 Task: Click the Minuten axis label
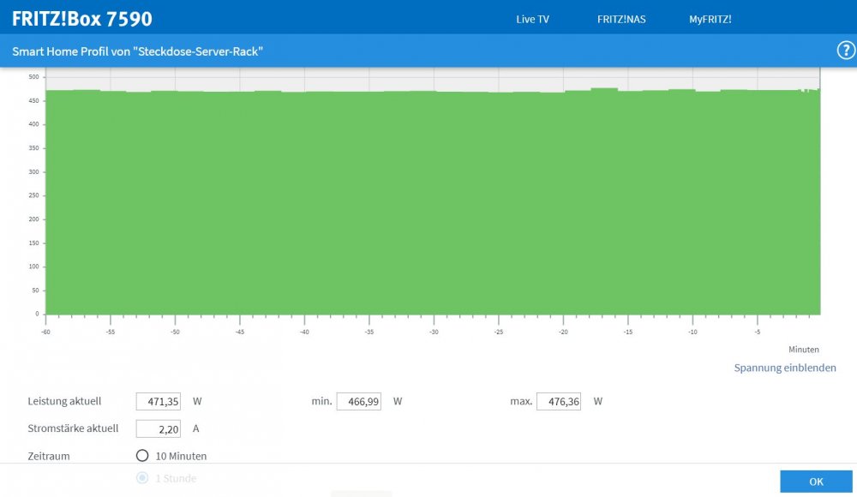(804, 350)
